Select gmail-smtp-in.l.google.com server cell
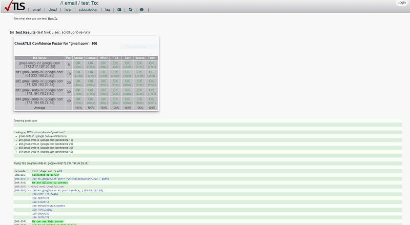 click(x=39, y=65)
